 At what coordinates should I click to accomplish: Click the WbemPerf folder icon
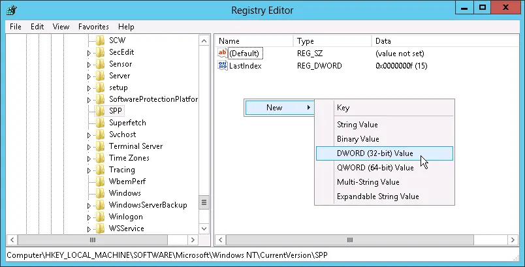[100, 181]
